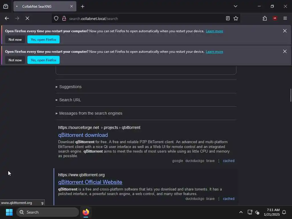Image resolution: width=292 pixels, height=219 pixels.
Task: Open the site security lock icon
Action: point(64,19)
